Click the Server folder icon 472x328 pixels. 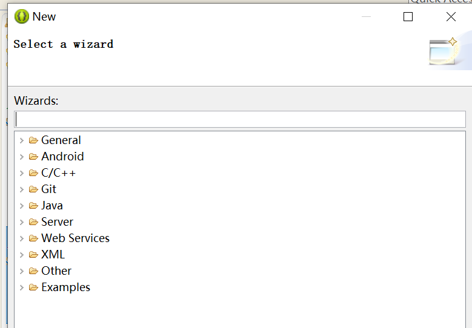tap(33, 222)
